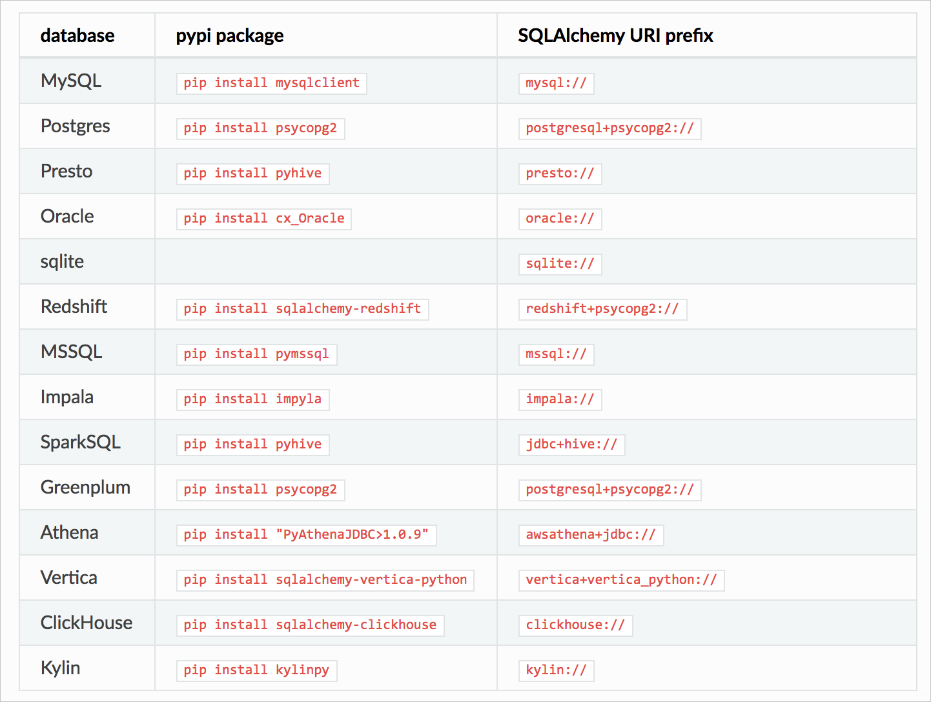This screenshot has height=702, width=931.
Task: Click the 'pip install pymssql' snippet
Action: (x=256, y=354)
